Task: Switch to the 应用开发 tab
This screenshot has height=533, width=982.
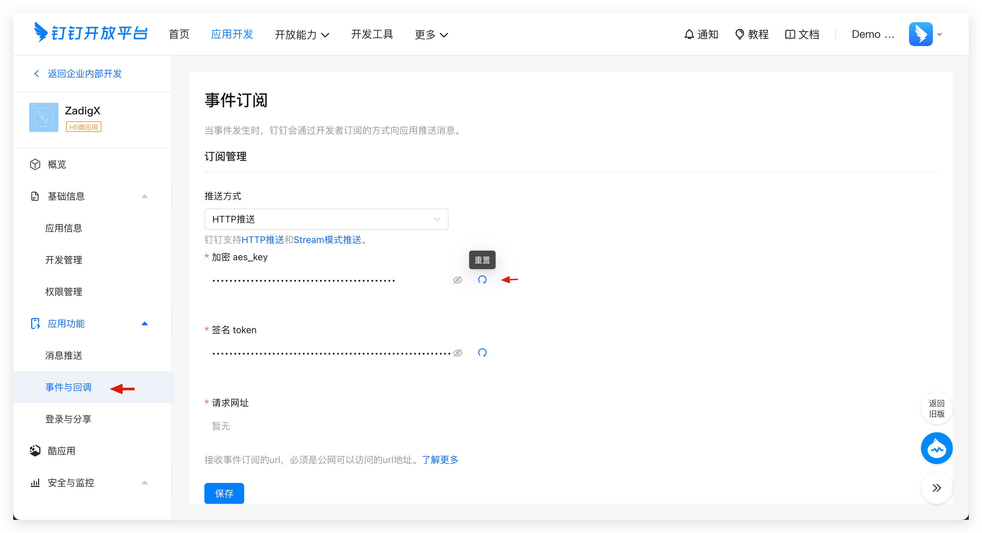Action: [x=232, y=34]
